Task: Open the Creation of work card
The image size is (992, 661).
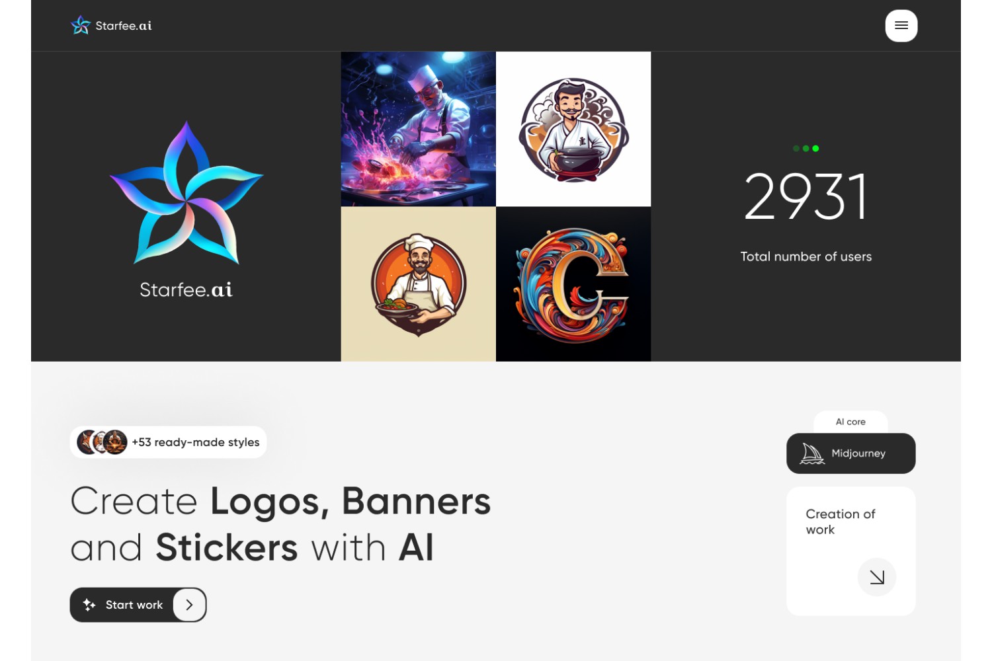Action: [x=851, y=551]
